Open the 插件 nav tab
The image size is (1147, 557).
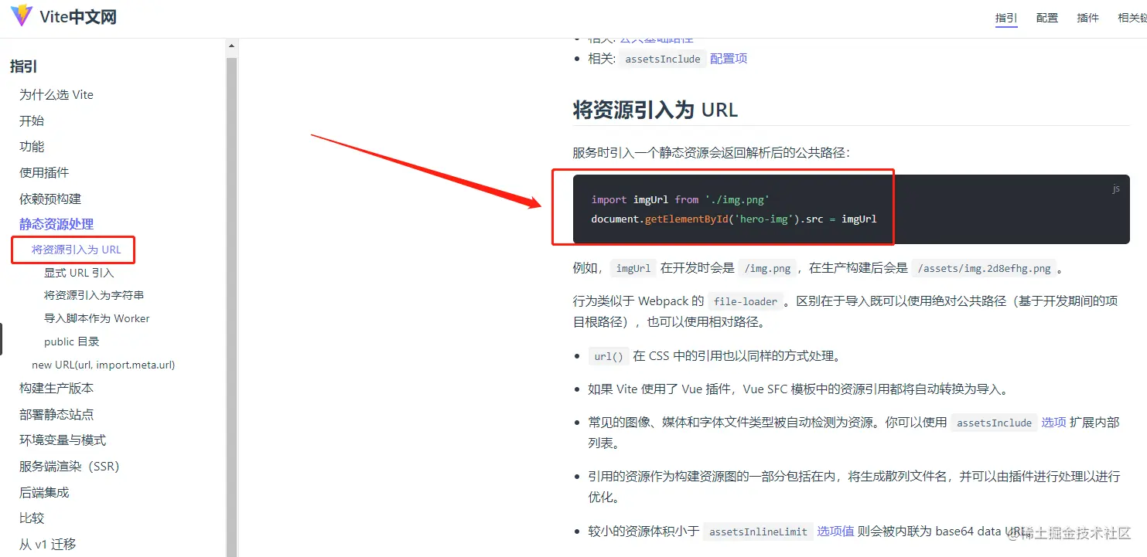click(1088, 18)
